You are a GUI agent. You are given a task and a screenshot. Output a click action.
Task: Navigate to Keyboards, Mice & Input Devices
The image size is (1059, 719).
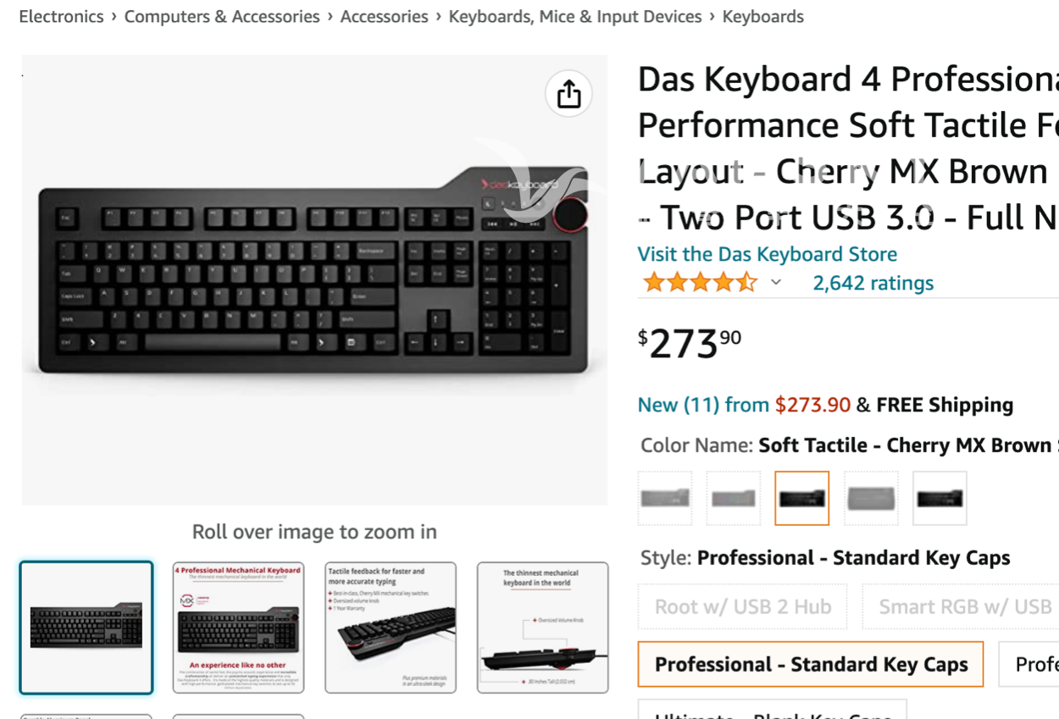574,16
